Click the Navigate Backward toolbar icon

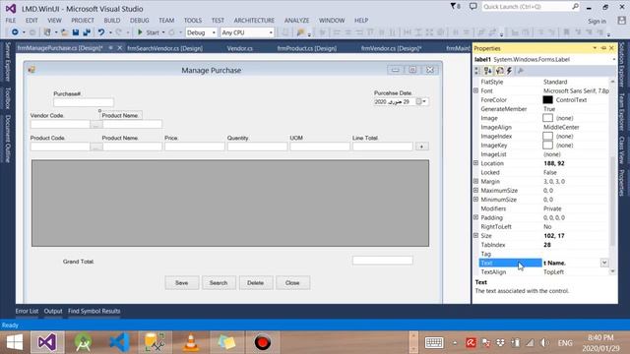pyautogui.click(x=15, y=32)
